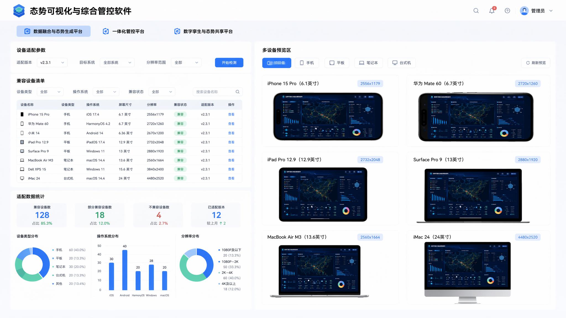Switch to 数字孪生与态势共享平台 tab
The width and height of the screenshot is (566, 318).
click(x=203, y=31)
